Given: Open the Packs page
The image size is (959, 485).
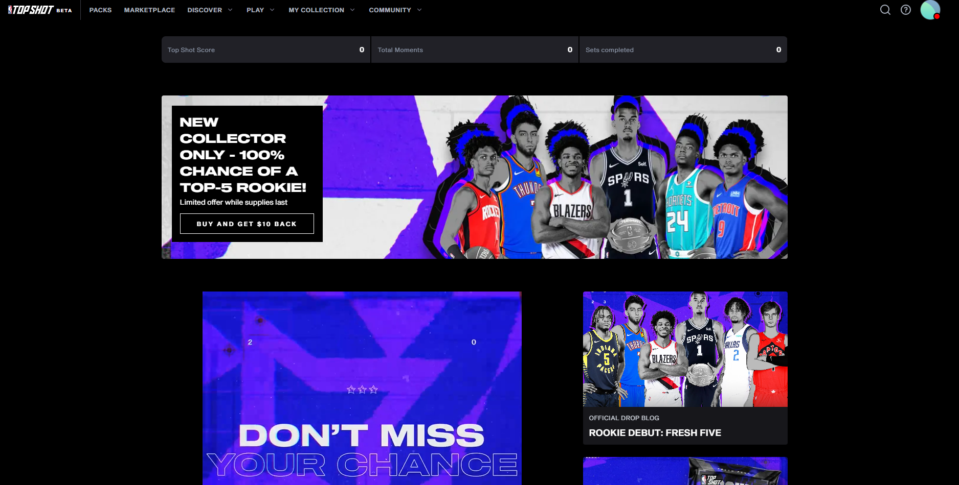Looking at the screenshot, I should pos(100,10).
